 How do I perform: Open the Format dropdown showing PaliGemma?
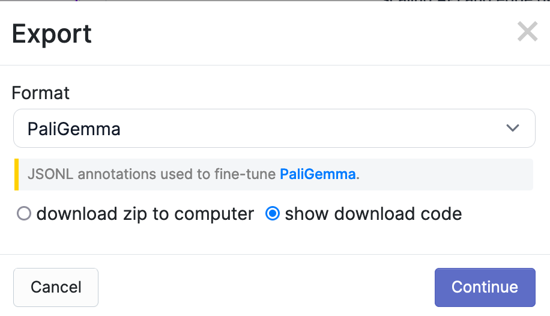click(274, 129)
